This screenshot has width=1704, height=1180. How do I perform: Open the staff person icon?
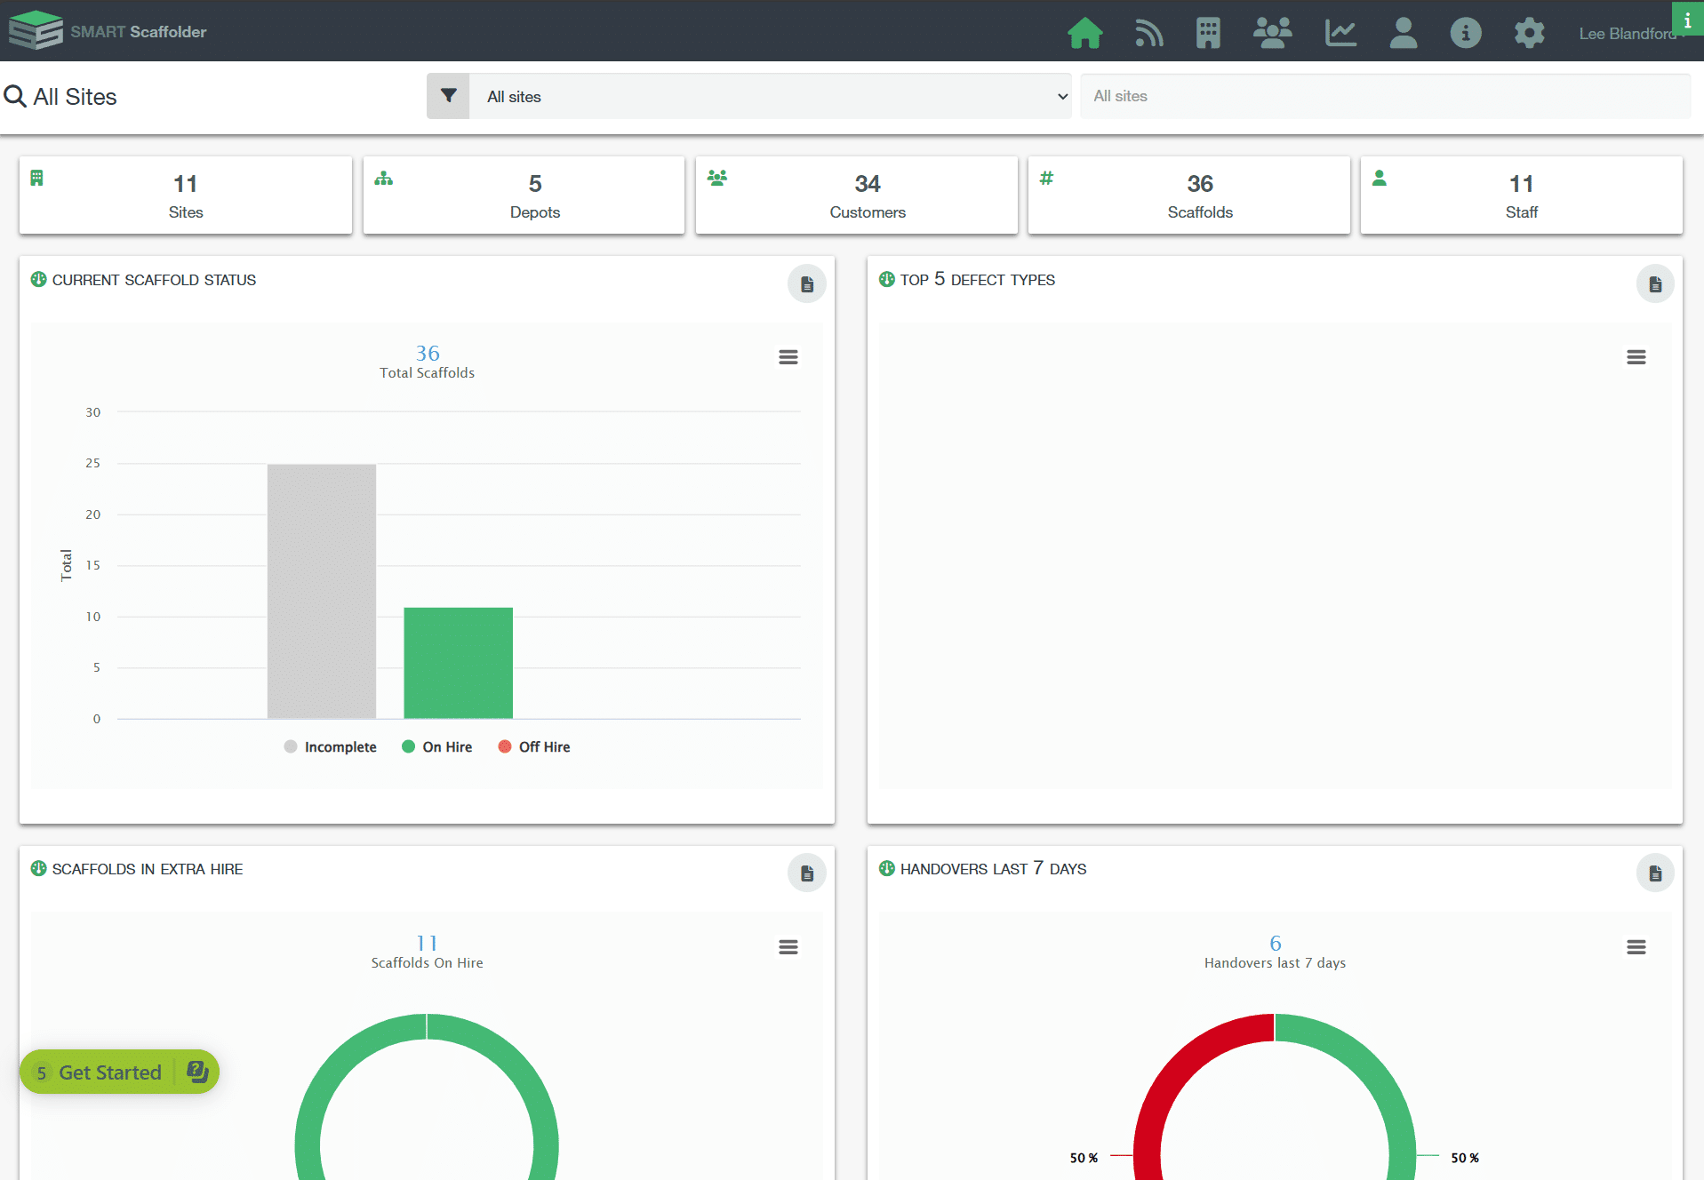(1403, 33)
